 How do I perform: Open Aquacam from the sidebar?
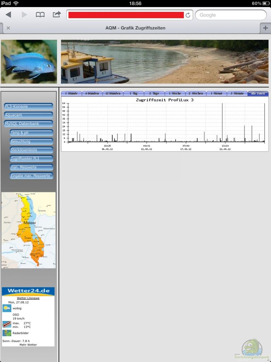29,115
